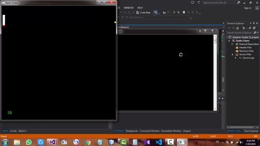The width and height of the screenshot is (260, 146).
Task: Click the Ln 94 status bar entry
Action: point(195,136)
